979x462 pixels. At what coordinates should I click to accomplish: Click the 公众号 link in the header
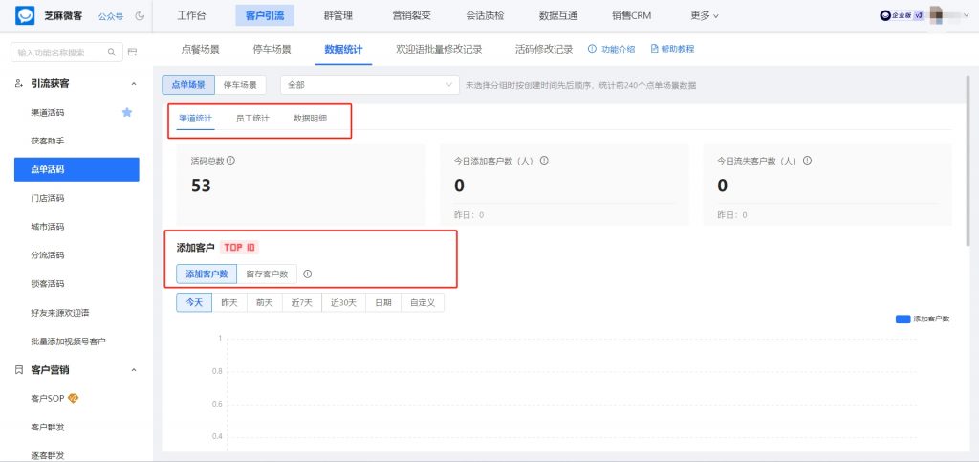tap(111, 15)
